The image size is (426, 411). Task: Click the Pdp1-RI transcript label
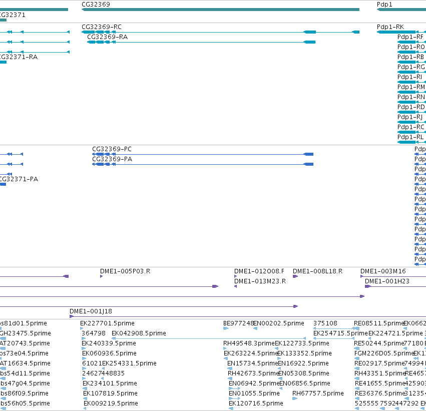pyautogui.click(x=409, y=77)
